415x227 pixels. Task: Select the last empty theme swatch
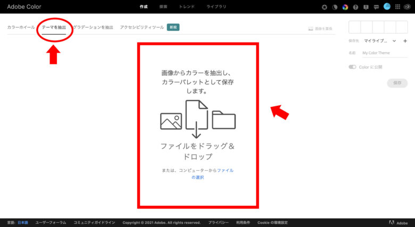coord(402,27)
